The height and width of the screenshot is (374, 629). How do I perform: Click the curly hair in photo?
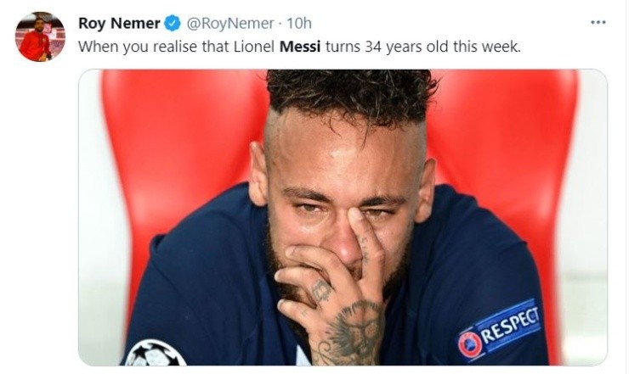click(x=351, y=96)
